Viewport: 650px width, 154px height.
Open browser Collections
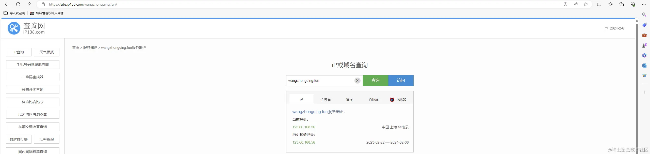click(622, 4)
